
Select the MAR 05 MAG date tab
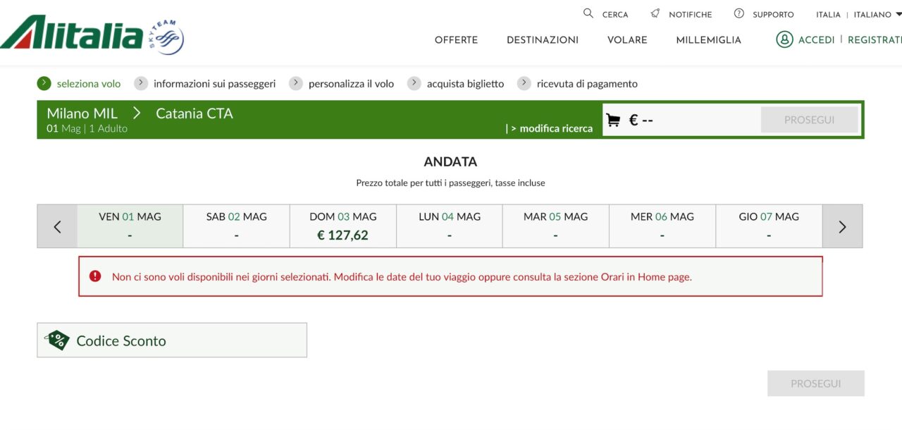[x=556, y=226]
